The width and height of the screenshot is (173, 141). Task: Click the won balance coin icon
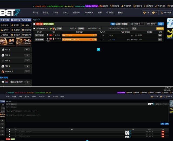click(x=144, y=13)
